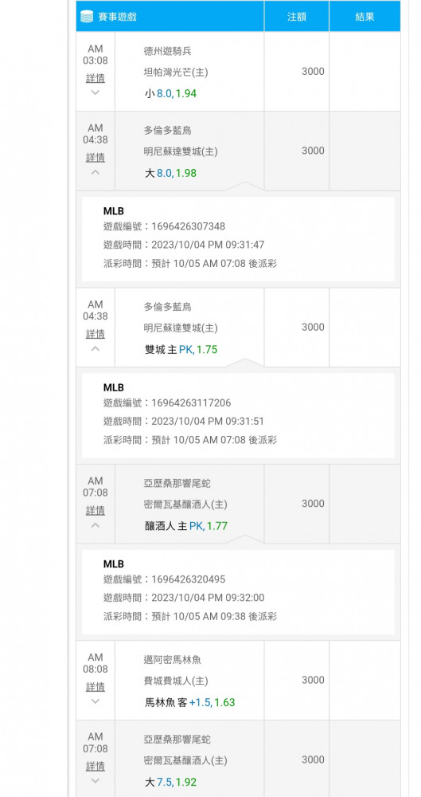Click the 賽事遊戲 header title
Screen dimensions: 421x797
(x=117, y=17)
